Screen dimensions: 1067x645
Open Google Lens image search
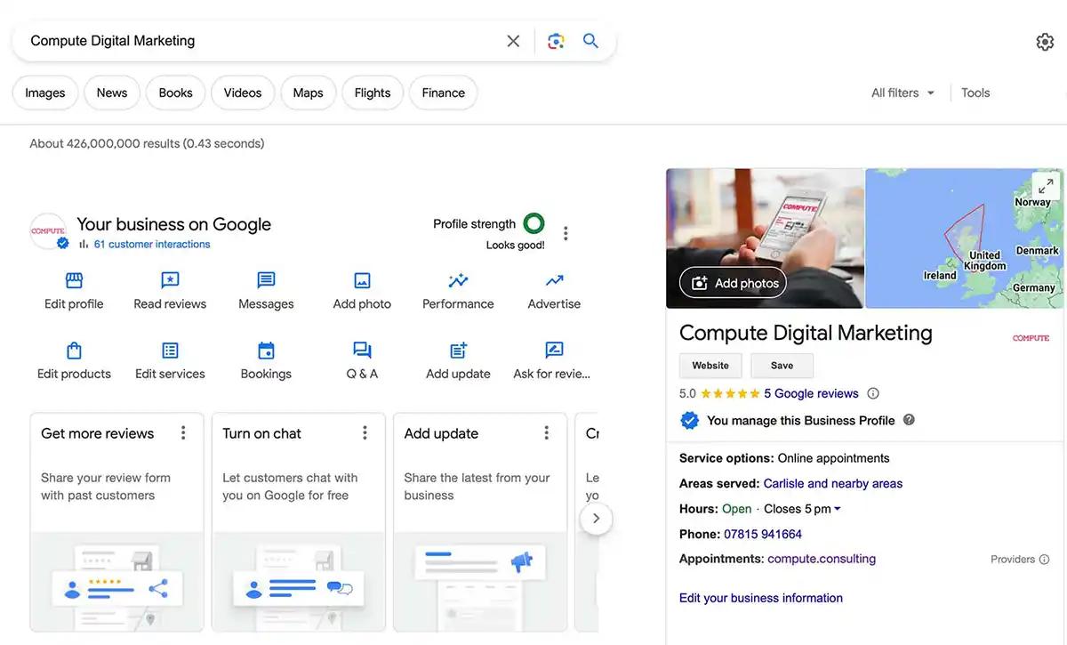coord(556,41)
